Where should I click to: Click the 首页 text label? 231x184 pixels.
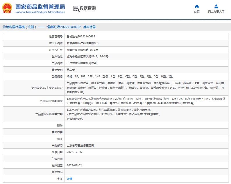pos(197,12)
